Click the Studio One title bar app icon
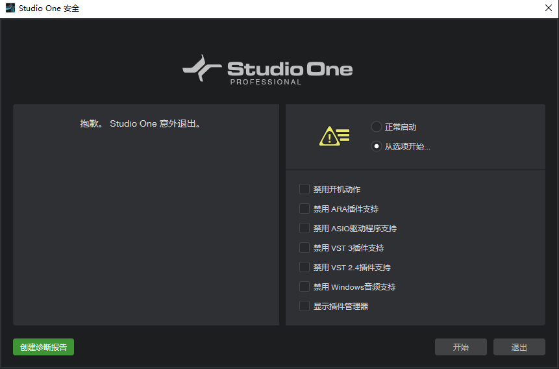Image resolution: width=559 pixels, height=369 pixels. pyautogui.click(x=10, y=8)
